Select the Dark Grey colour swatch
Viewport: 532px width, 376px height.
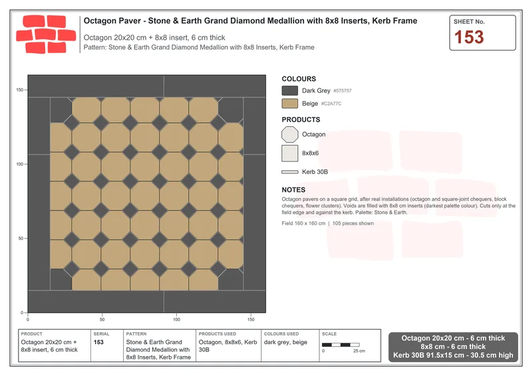(290, 90)
